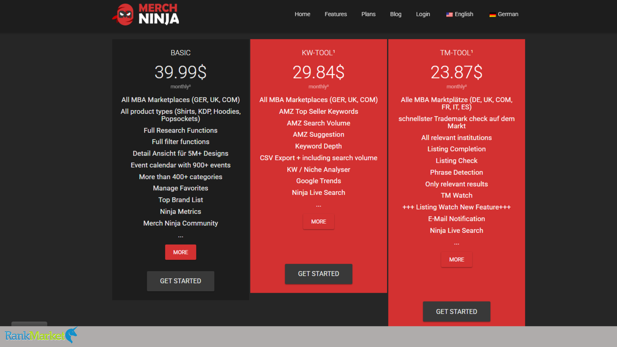Image resolution: width=617 pixels, height=347 pixels.
Task: Click 'Ninja Live Search' in TM-TOOL plan
Action: pyautogui.click(x=456, y=230)
